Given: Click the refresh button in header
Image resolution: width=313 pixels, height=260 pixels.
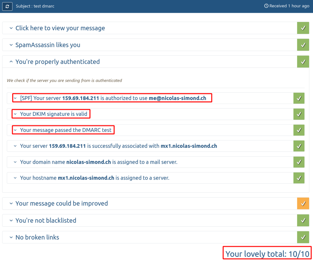Looking at the screenshot, I should pos(7,6).
